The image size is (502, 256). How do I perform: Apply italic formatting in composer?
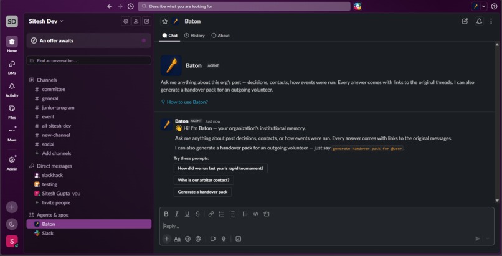point(176,214)
